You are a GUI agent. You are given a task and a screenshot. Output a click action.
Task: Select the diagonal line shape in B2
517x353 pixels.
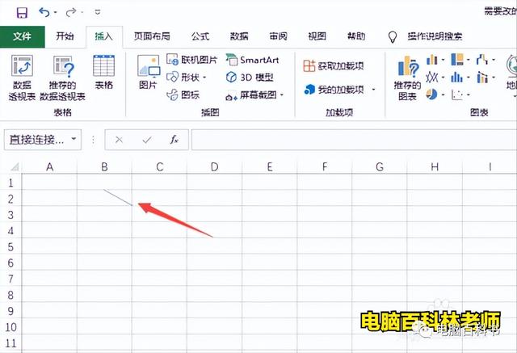click(118, 197)
